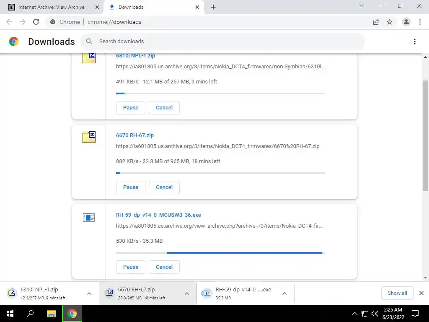
Task: Close the Downloads tab
Action: (x=197, y=7)
